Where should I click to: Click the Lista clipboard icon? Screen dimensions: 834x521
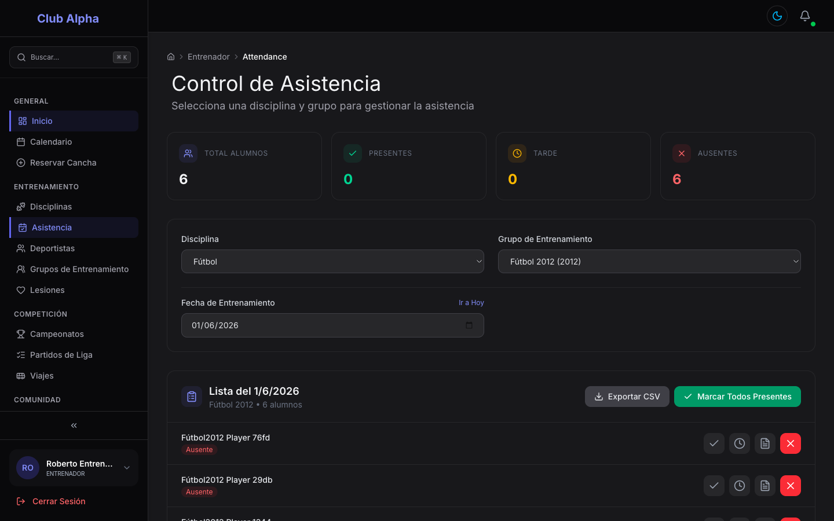(x=192, y=397)
